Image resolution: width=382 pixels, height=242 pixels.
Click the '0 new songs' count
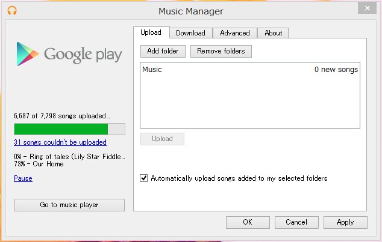pos(336,70)
